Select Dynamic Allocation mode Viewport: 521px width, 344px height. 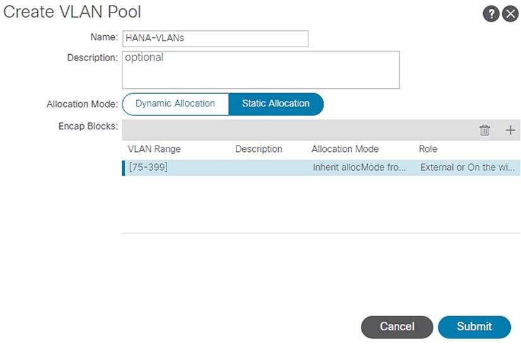click(175, 104)
